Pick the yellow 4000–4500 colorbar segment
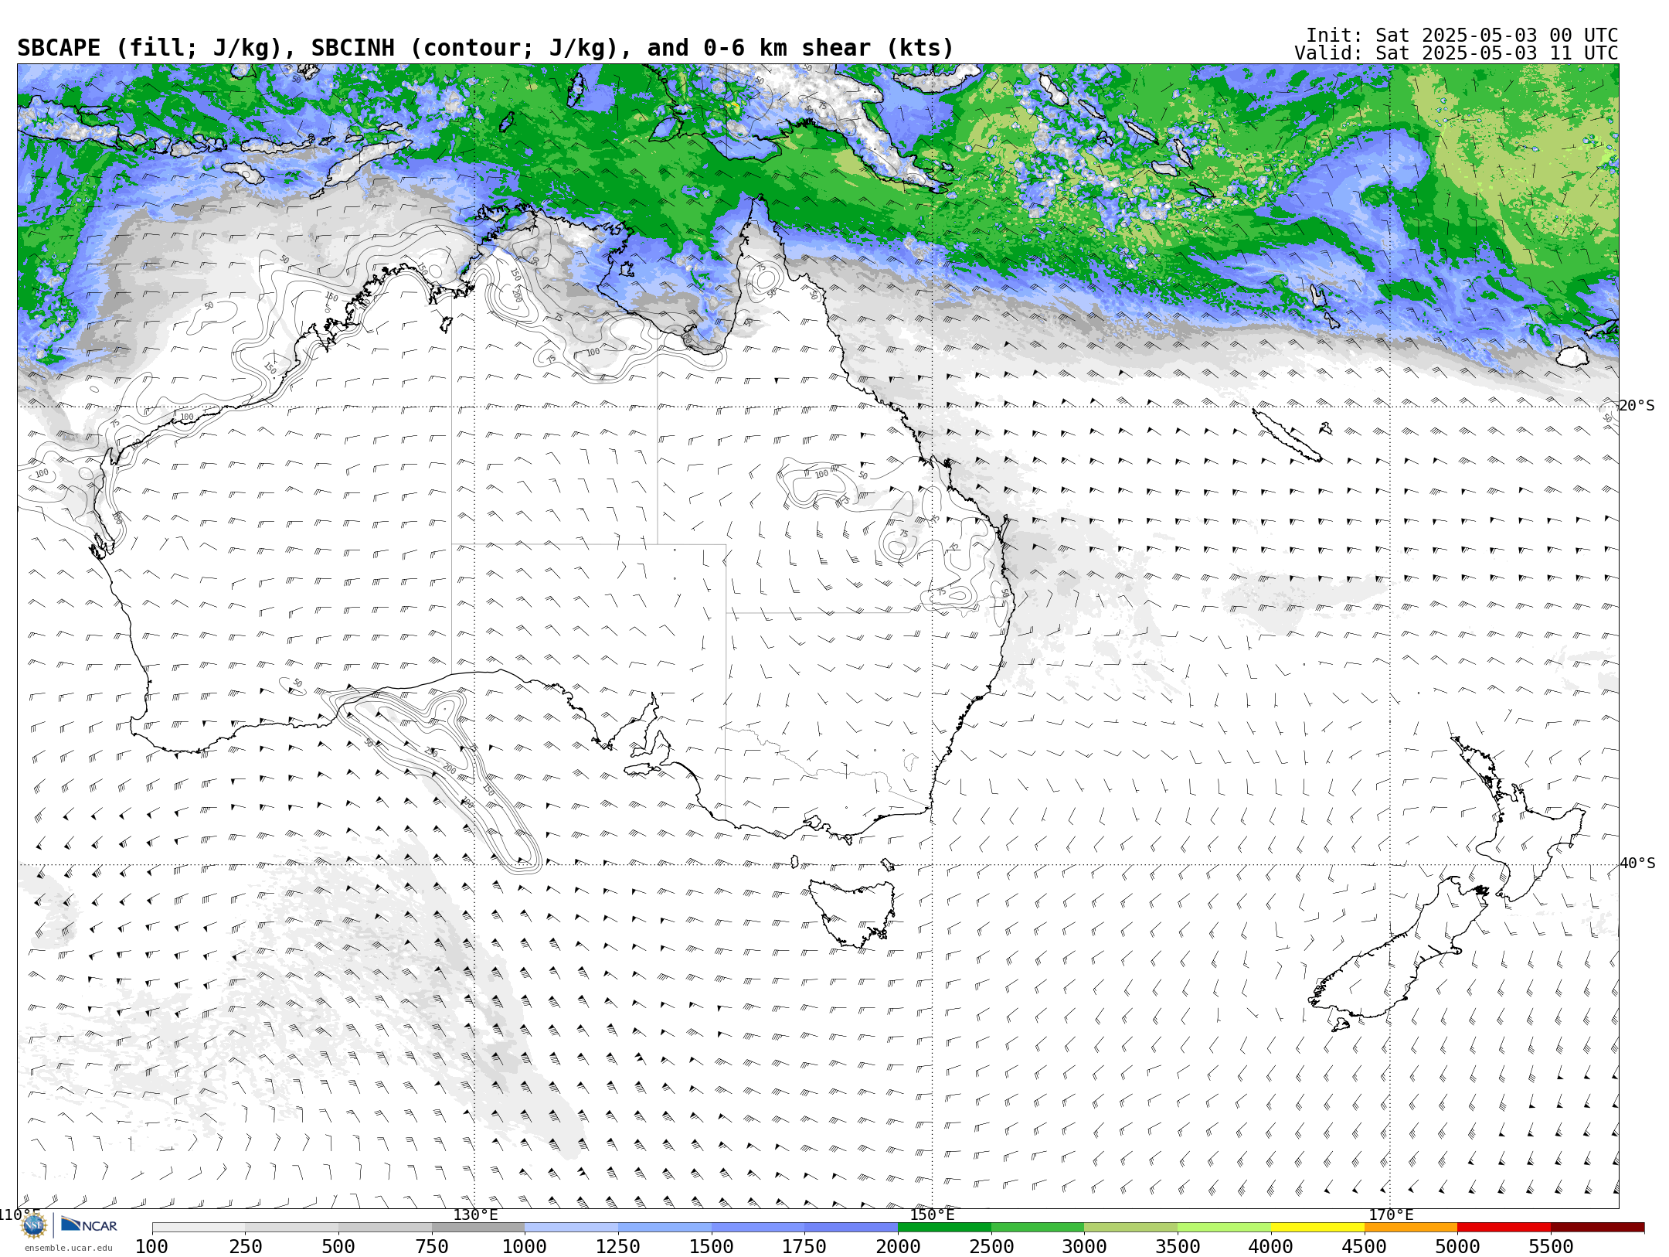 tap(1317, 1227)
